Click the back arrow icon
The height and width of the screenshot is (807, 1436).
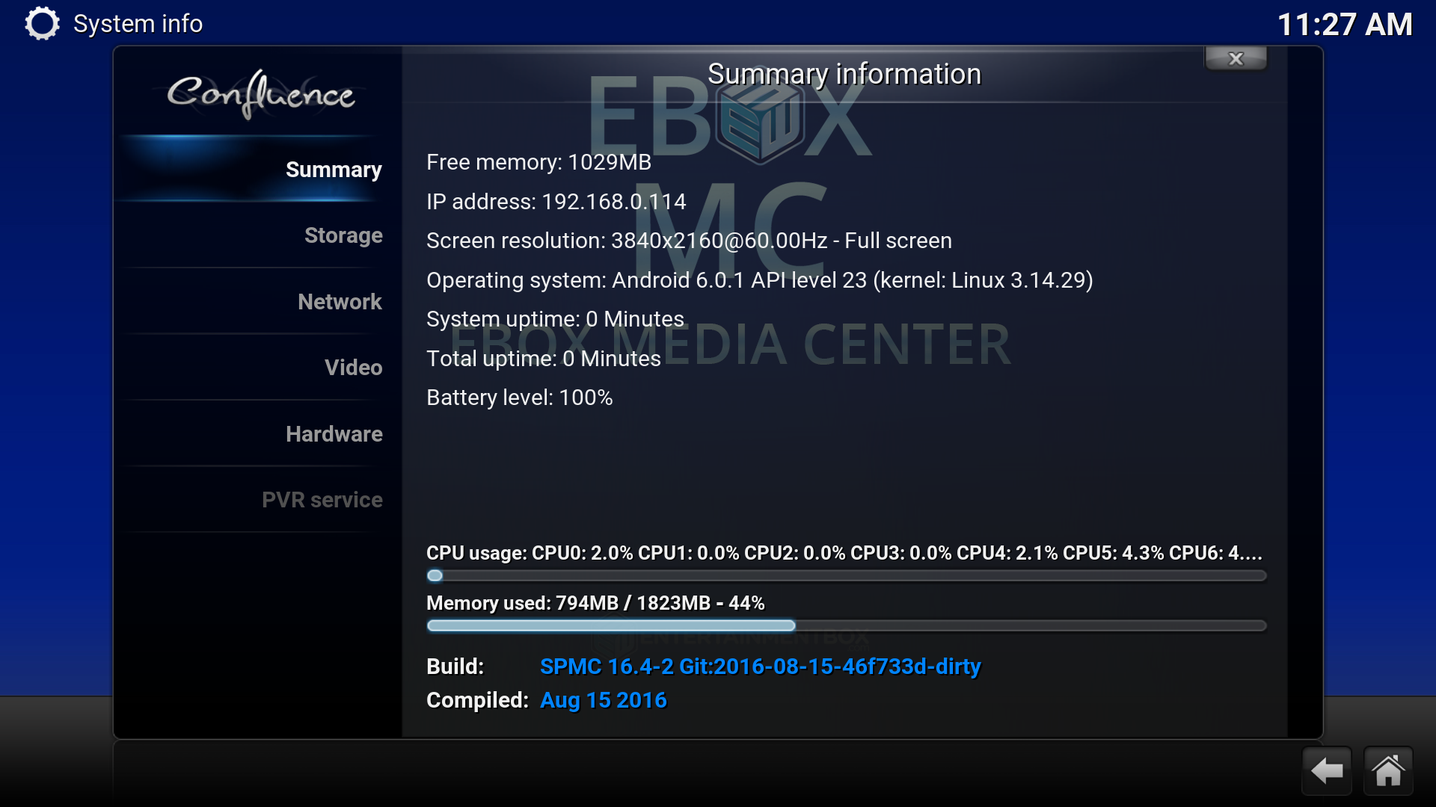point(1327,770)
